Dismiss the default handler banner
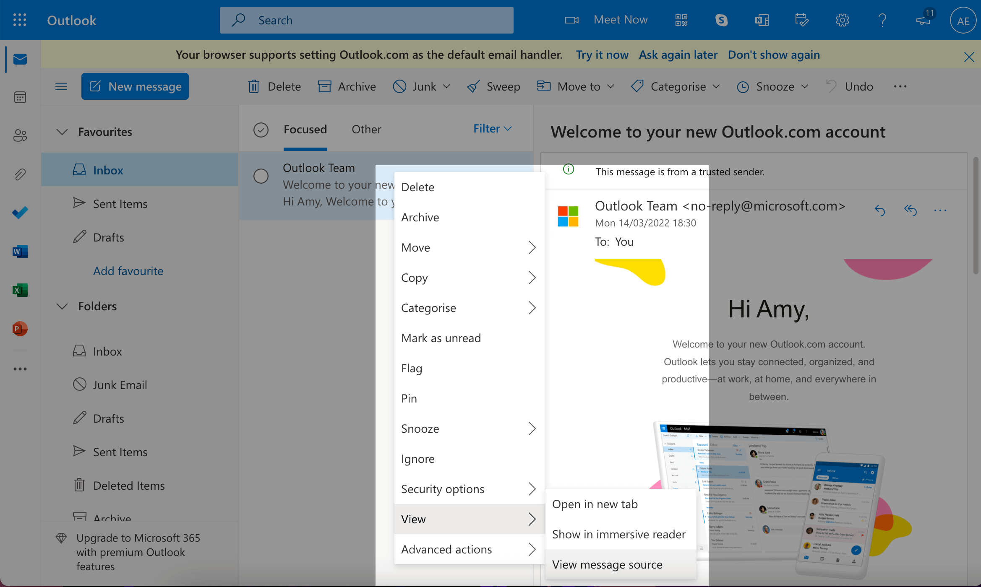Image resolution: width=981 pixels, height=587 pixels. click(x=969, y=57)
